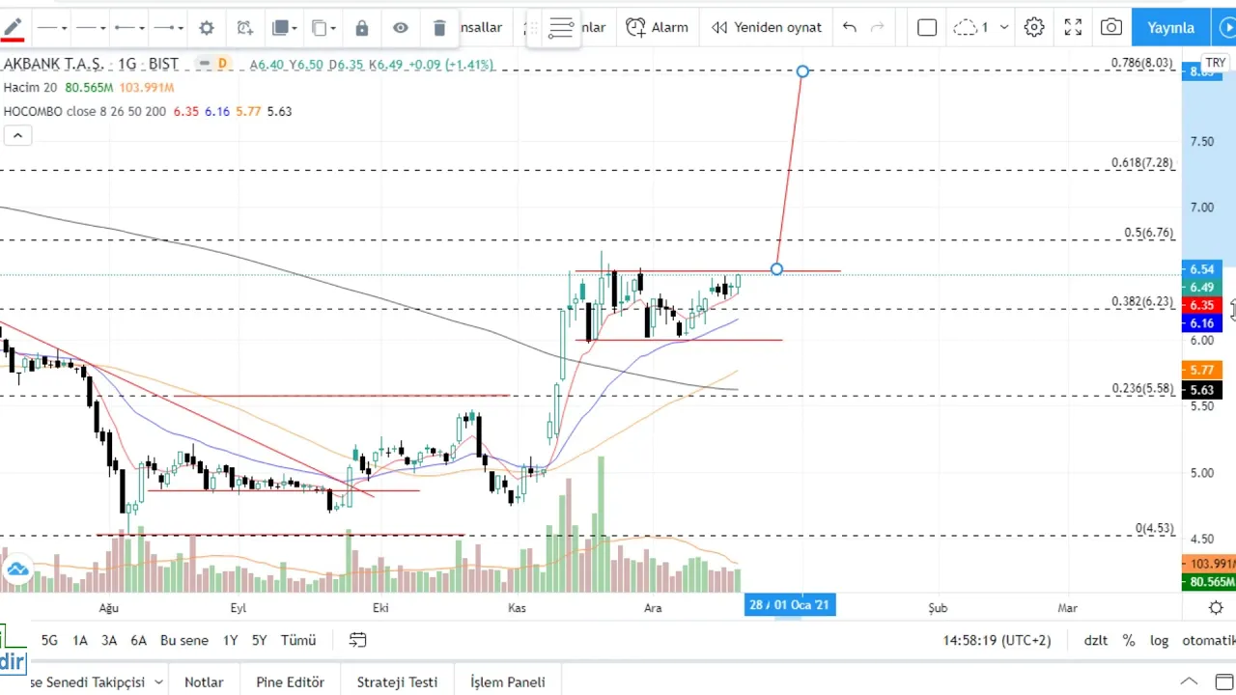The height and width of the screenshot is (695, 1236).
Task: Open the line style dropdown
Action: coord(51,28)
